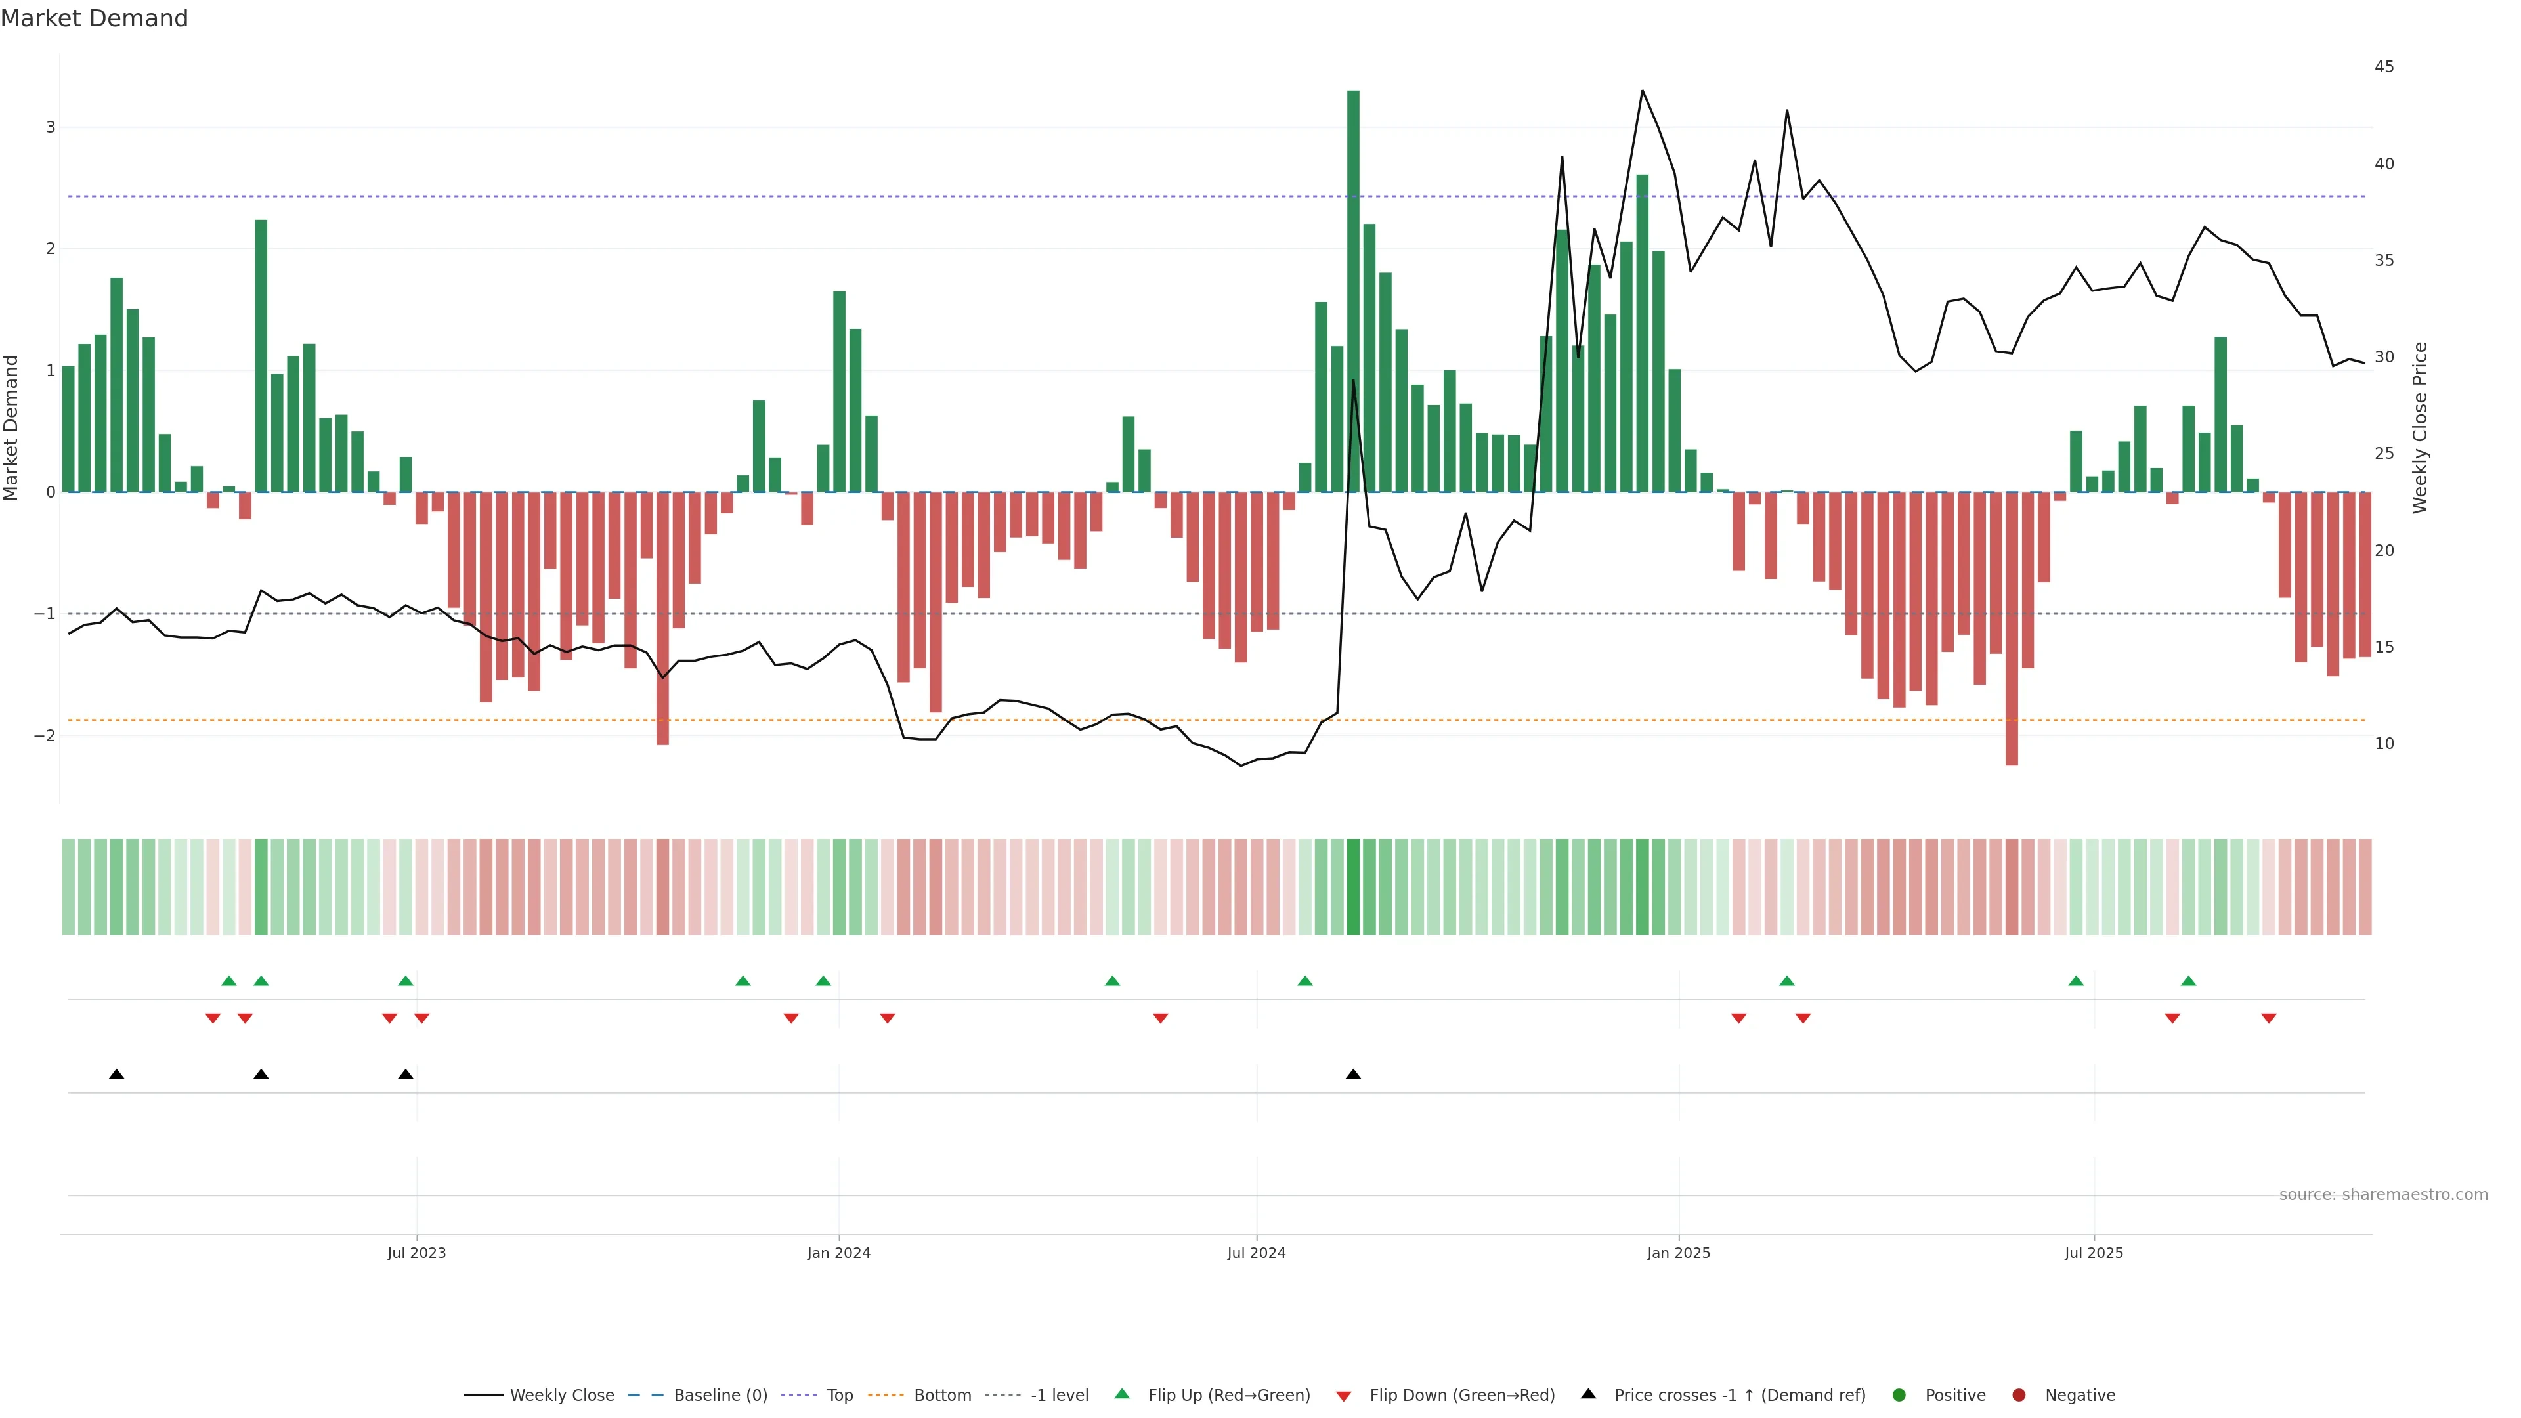Click the red Flip Down legend triangle
Viewport: 2521px width, 1418px height.
(1344, 1396)
